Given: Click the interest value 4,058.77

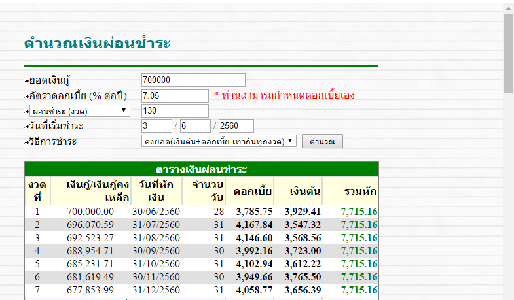Looking at the screenshot, I should [x=254, y=290].
